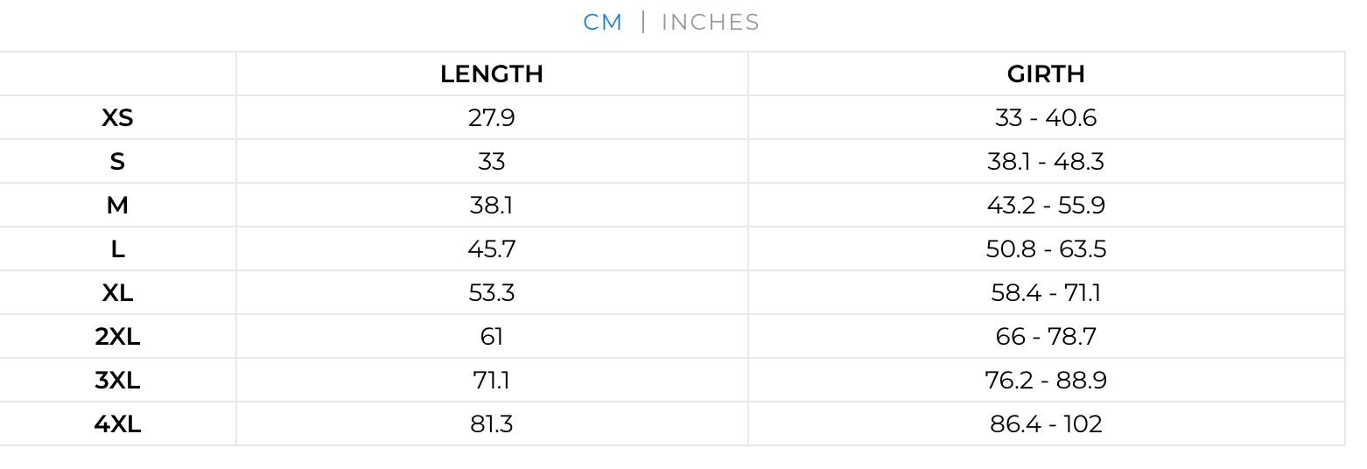This screenshot has height=469, width=1367.
Task: Click the XS length value 27.9
Action: pyautogui.click(x=492, y=118)
